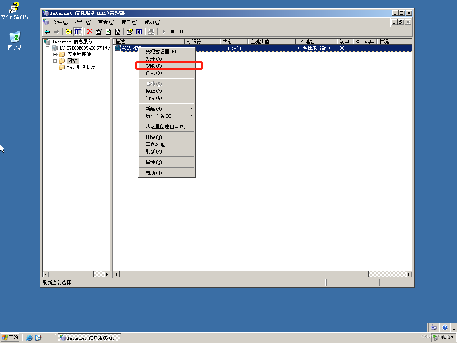Choose 删除(D) in context menu
Screen dimensions: 457x343
pos(167,137)
